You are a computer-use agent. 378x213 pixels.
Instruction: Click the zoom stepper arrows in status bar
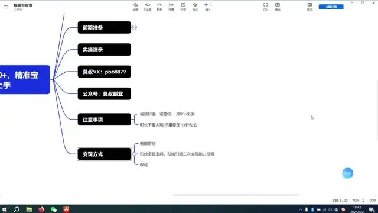363,201
